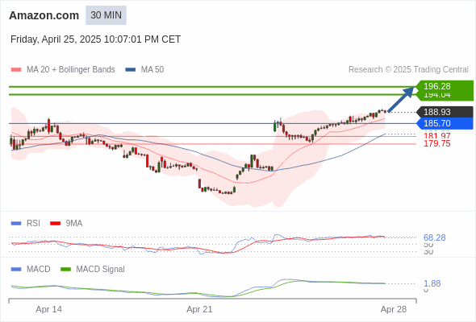Click the blue MA 50 legend swatch

click(x=130, y=70)
